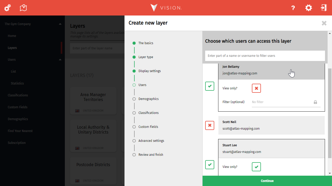Disable Stuart Lee's View only checkbox
Viewport: 332px width, 186px height.
(256, 167)
